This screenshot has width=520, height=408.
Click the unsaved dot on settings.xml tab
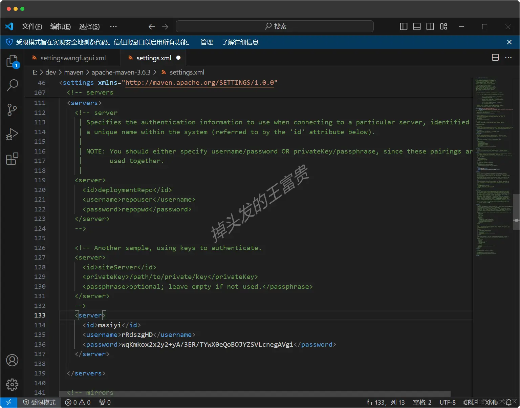click(178, 58)
